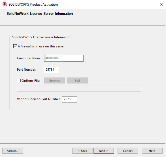Open the About dialog

pos(12,151)
